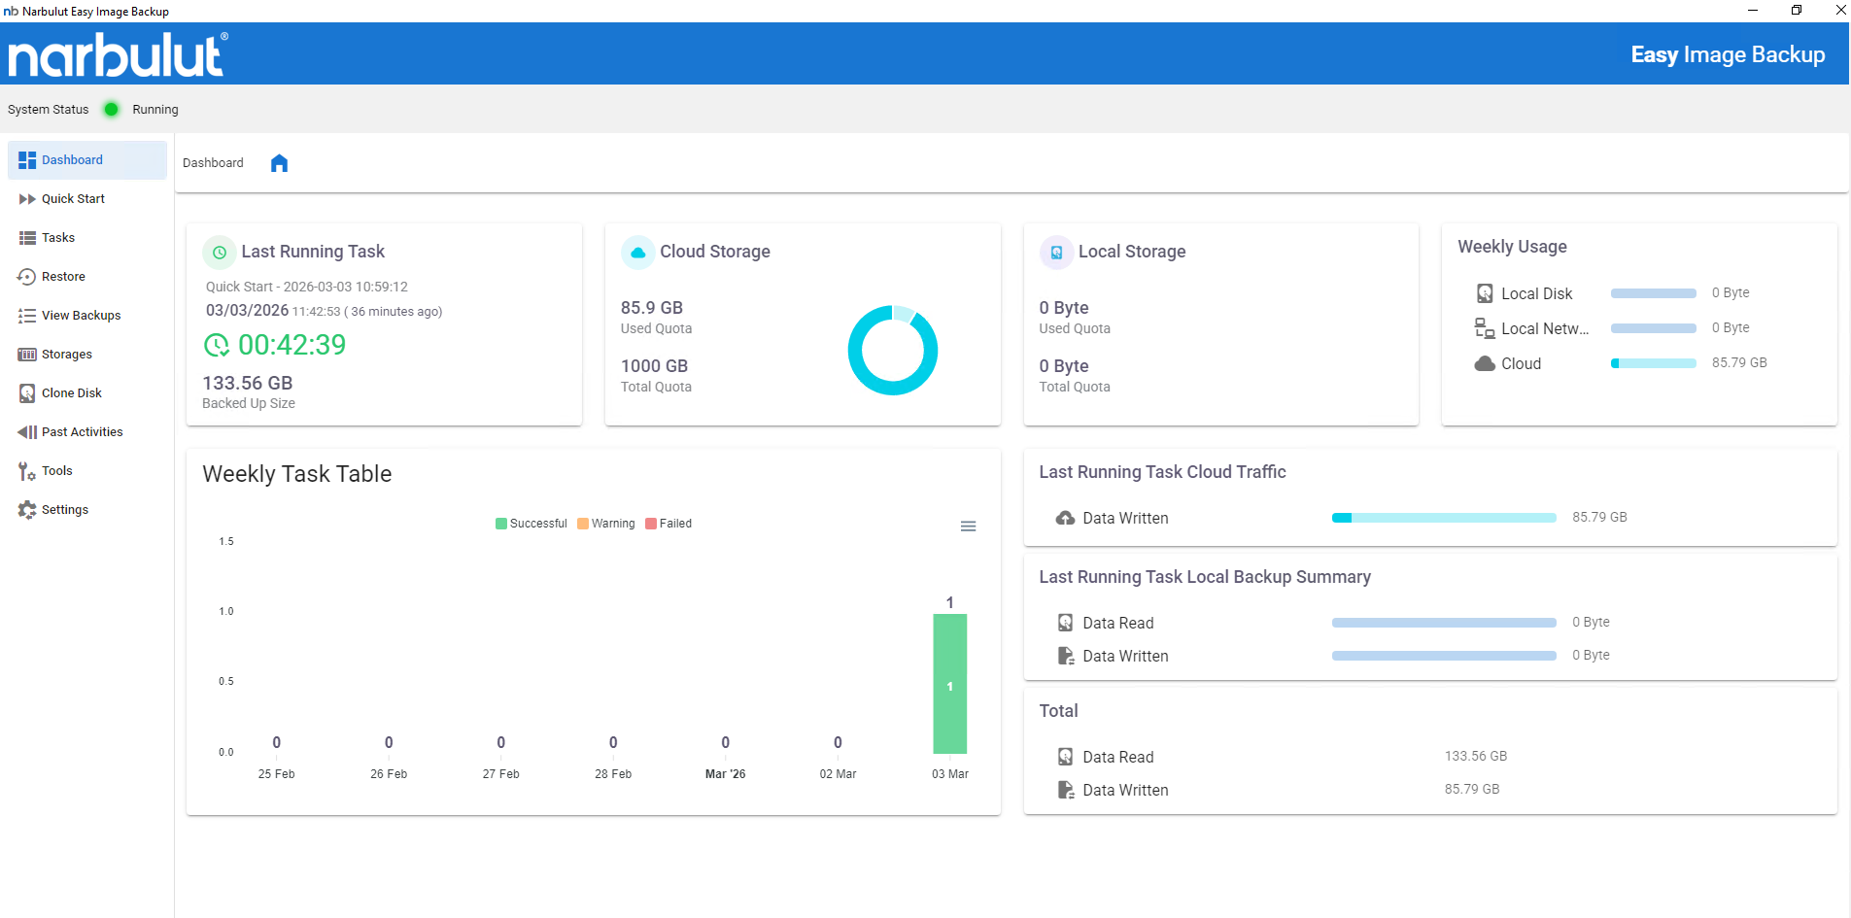Click the Past Activities rewind icon
The height and width of the screenshot is (918, 1851).
(x=27, y=432)
